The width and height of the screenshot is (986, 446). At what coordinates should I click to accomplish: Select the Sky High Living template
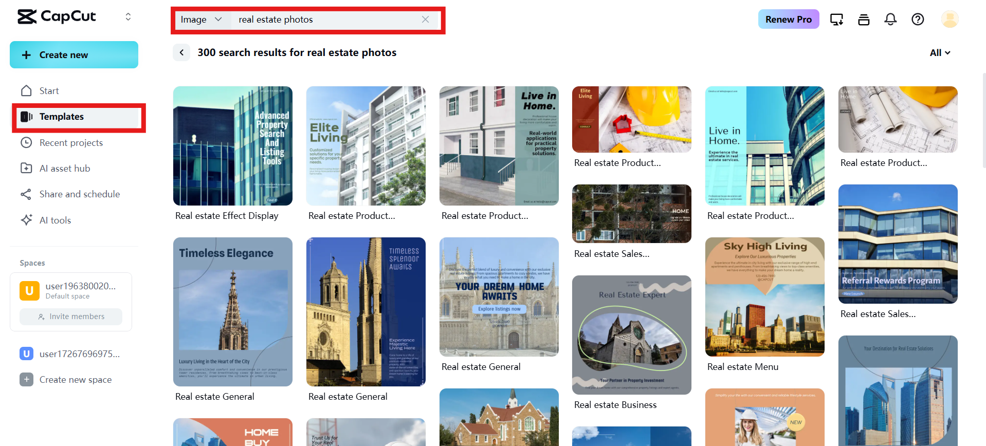pos(764,296)
